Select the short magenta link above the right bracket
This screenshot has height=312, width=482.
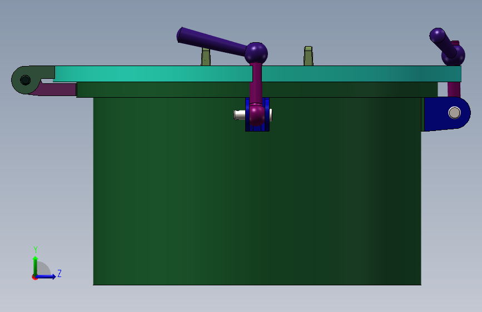454,89
